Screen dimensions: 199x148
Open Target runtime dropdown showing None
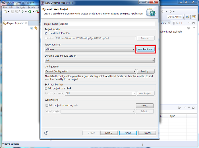(90, 49)
